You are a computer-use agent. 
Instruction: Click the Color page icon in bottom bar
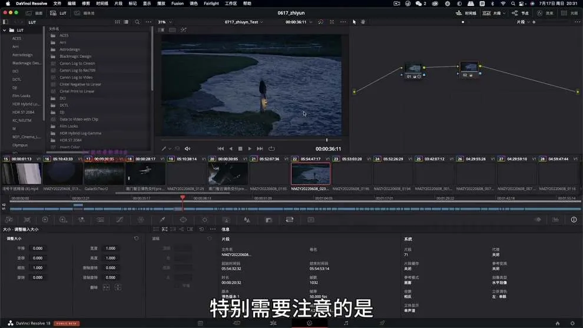coord(309,323)
